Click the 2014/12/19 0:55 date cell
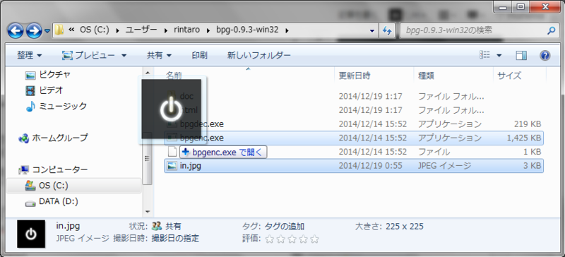The width and height of the screenshot is (565, 257). pos(371,166)
